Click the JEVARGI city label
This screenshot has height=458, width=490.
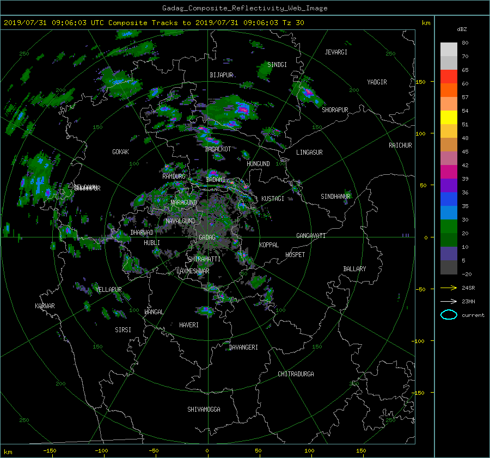tap(336, 52)
